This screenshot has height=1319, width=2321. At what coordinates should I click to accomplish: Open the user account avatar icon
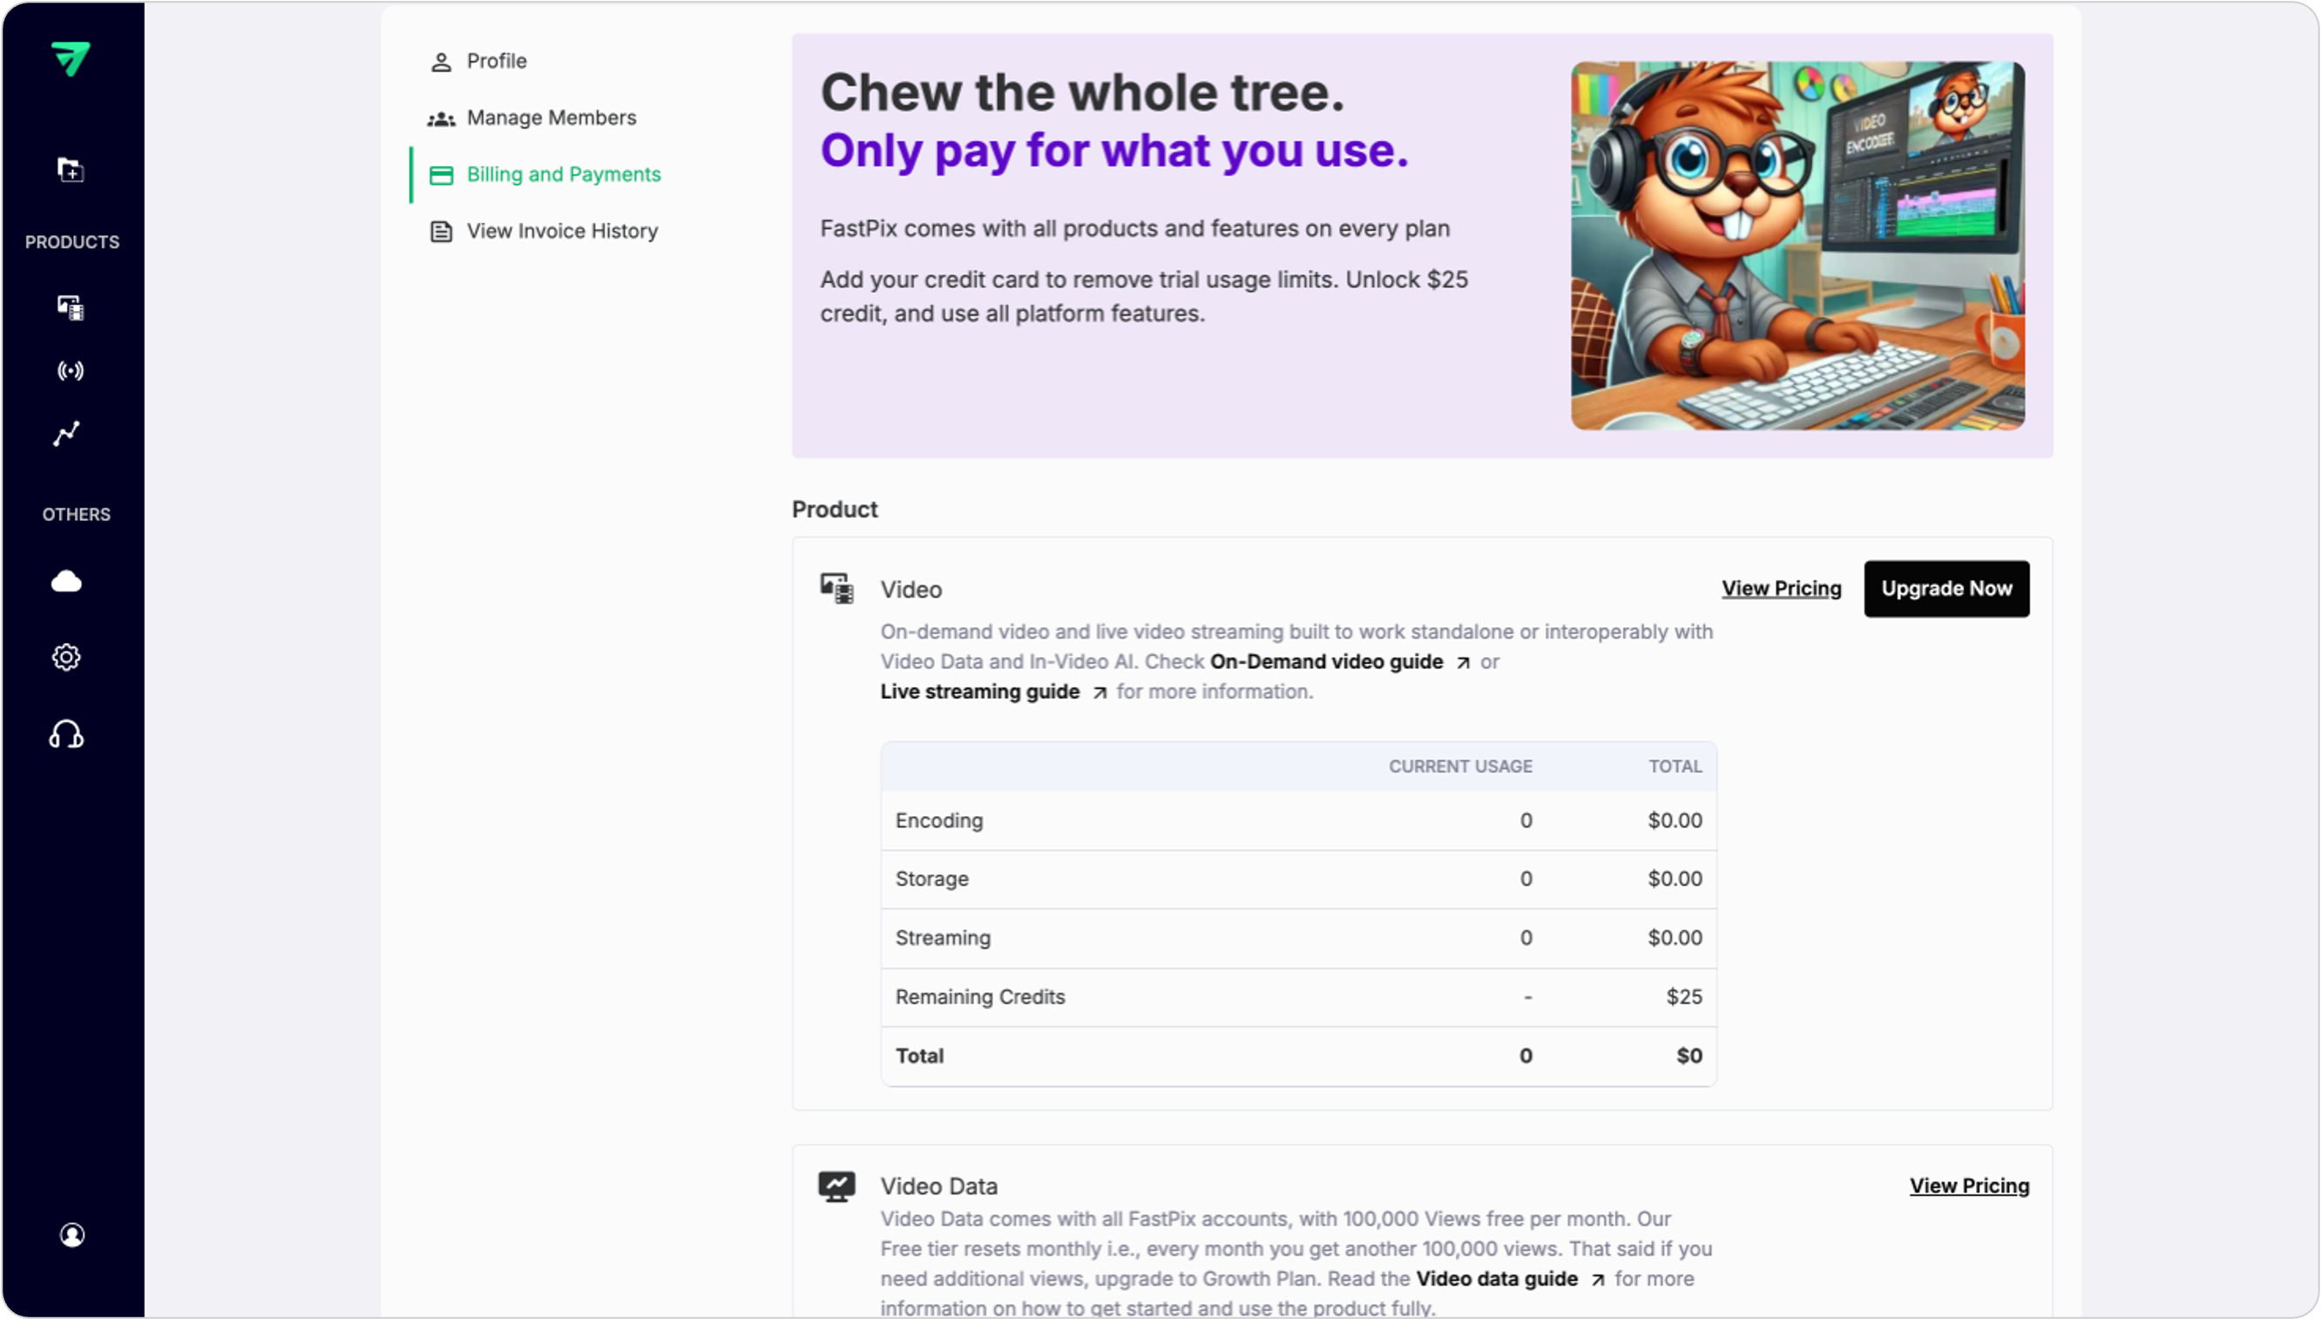72,1235
